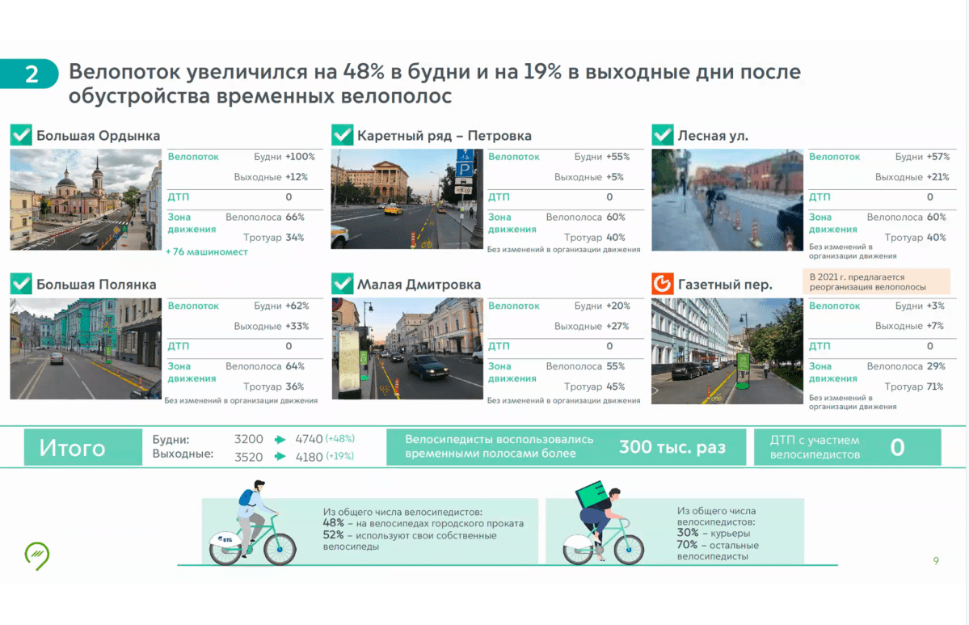Open the Большая Ордынка church street photo
The image size is (969, 625).
click(x=86, y=199)
